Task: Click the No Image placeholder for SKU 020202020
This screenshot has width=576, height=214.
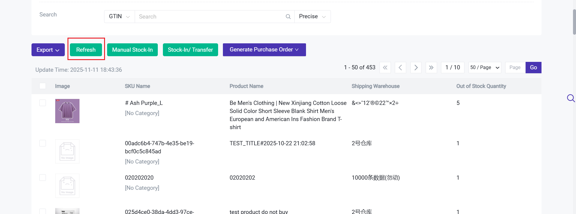Action: [x=67, y=186]
